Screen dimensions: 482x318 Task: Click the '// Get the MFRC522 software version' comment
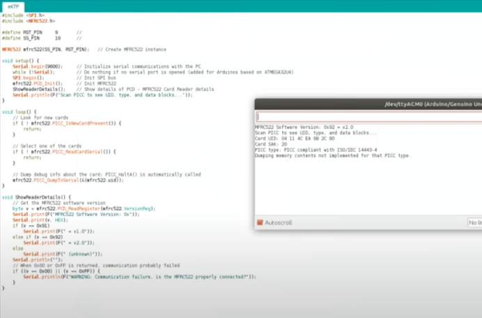tap(59, 203)
